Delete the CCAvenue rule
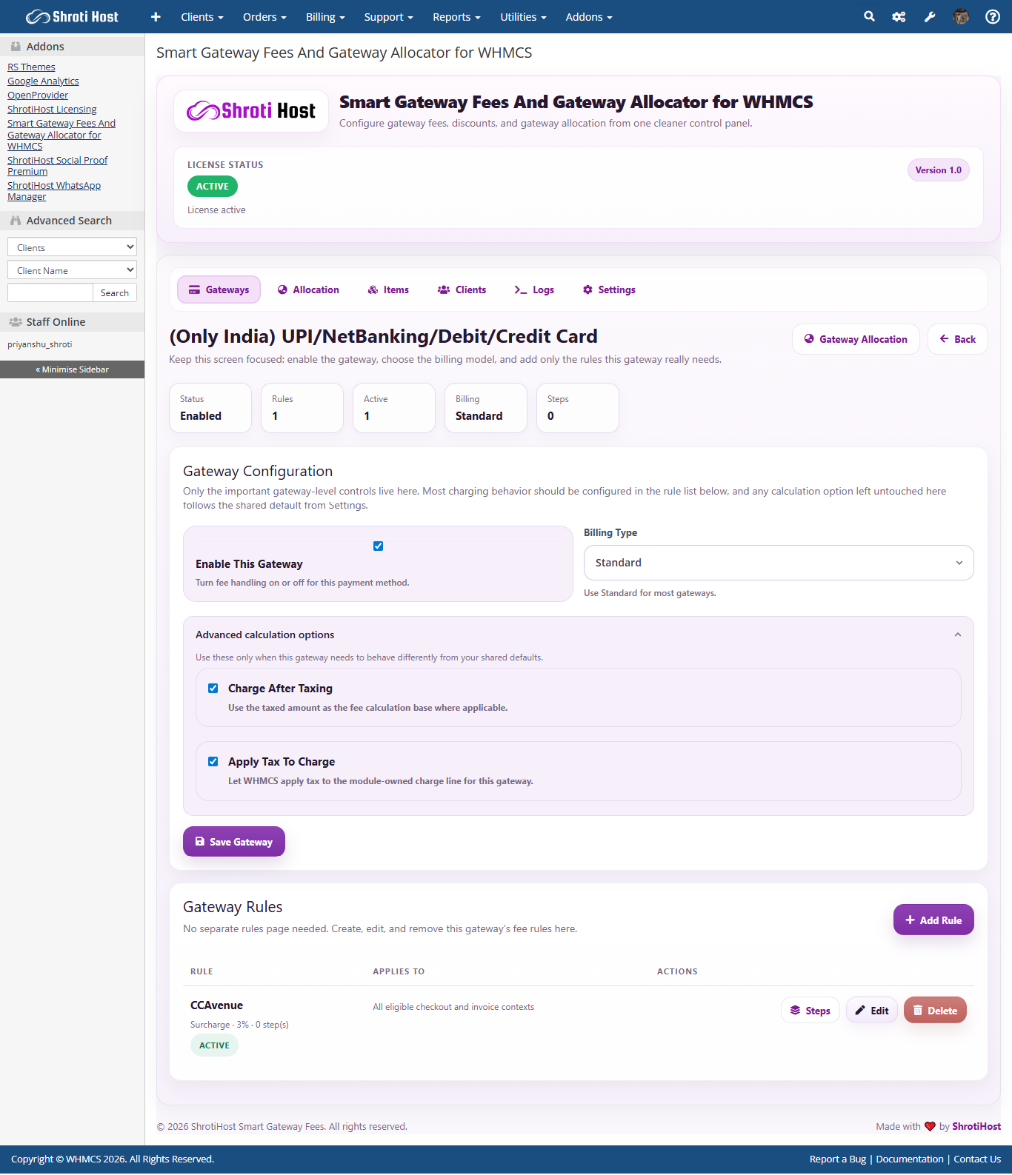The width and height of the screenshot is (1012, 1175). click(x=935, y=1010)
